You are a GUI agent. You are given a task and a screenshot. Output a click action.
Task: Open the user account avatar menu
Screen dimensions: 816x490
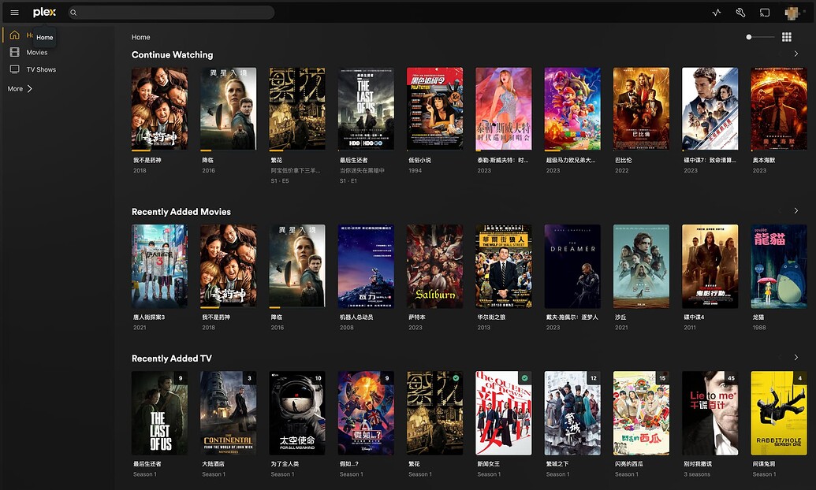click(x=792, y=13)
